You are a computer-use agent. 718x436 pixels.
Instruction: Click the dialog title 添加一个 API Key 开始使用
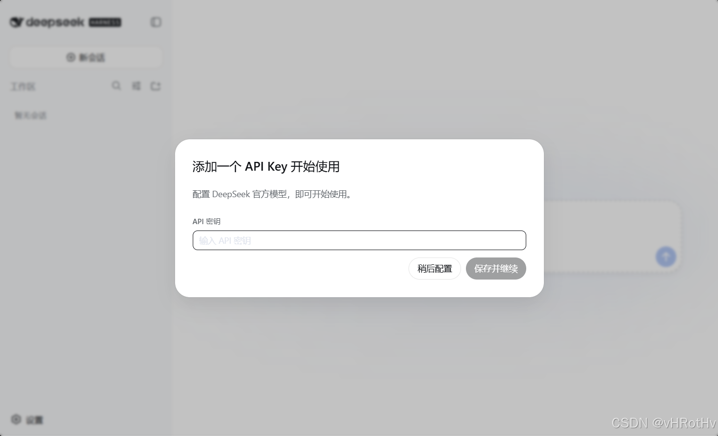266,167
